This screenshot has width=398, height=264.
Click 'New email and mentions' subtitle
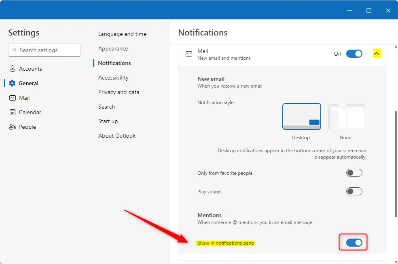pos(224,58)
